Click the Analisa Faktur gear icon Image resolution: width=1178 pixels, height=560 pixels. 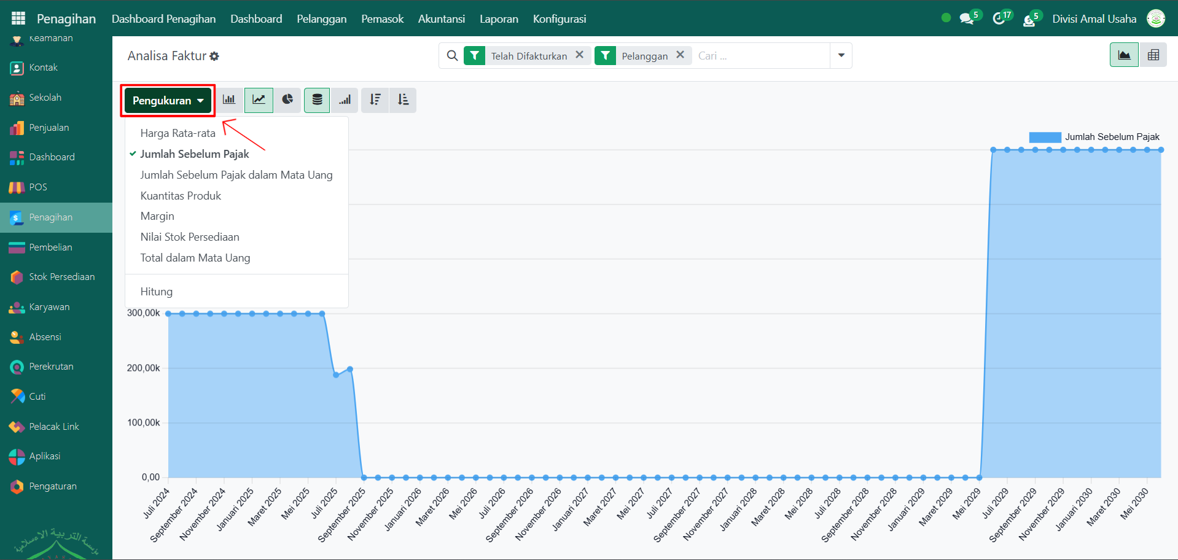click(x=214, y=56)
